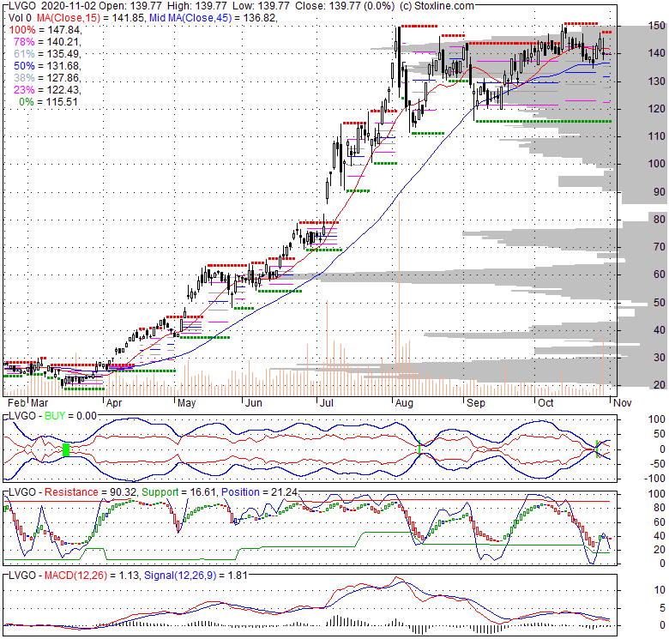669x639 pixels.
Task: Click the -100 label on the BUY panel axis
Action: tap(656, 479)
